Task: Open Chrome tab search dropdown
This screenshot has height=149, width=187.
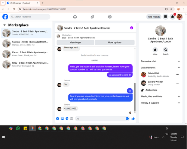Action: pos(3,3)
